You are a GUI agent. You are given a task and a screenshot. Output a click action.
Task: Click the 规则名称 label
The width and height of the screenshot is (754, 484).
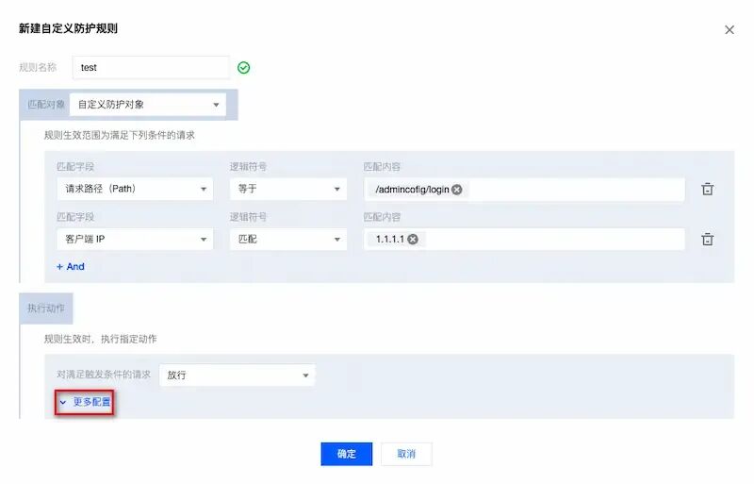pyautogui.click(x=38, y=67)
